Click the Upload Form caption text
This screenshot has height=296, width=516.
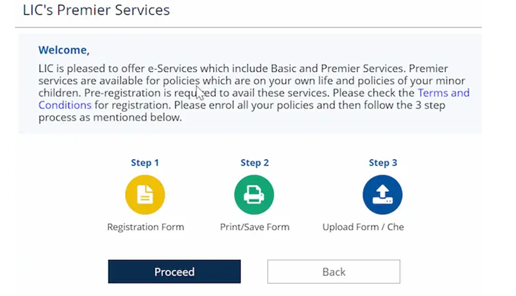pos(363,227)
